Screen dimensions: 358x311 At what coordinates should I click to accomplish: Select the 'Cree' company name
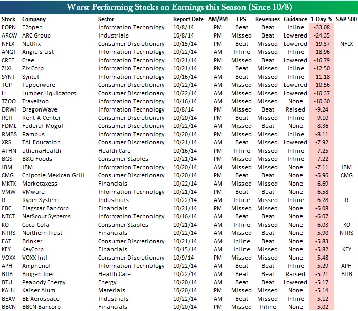click(28, 60)
